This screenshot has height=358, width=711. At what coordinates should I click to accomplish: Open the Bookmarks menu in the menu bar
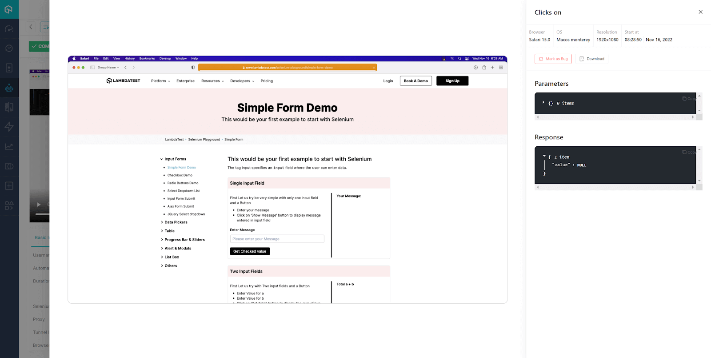(x=147, y=58)
